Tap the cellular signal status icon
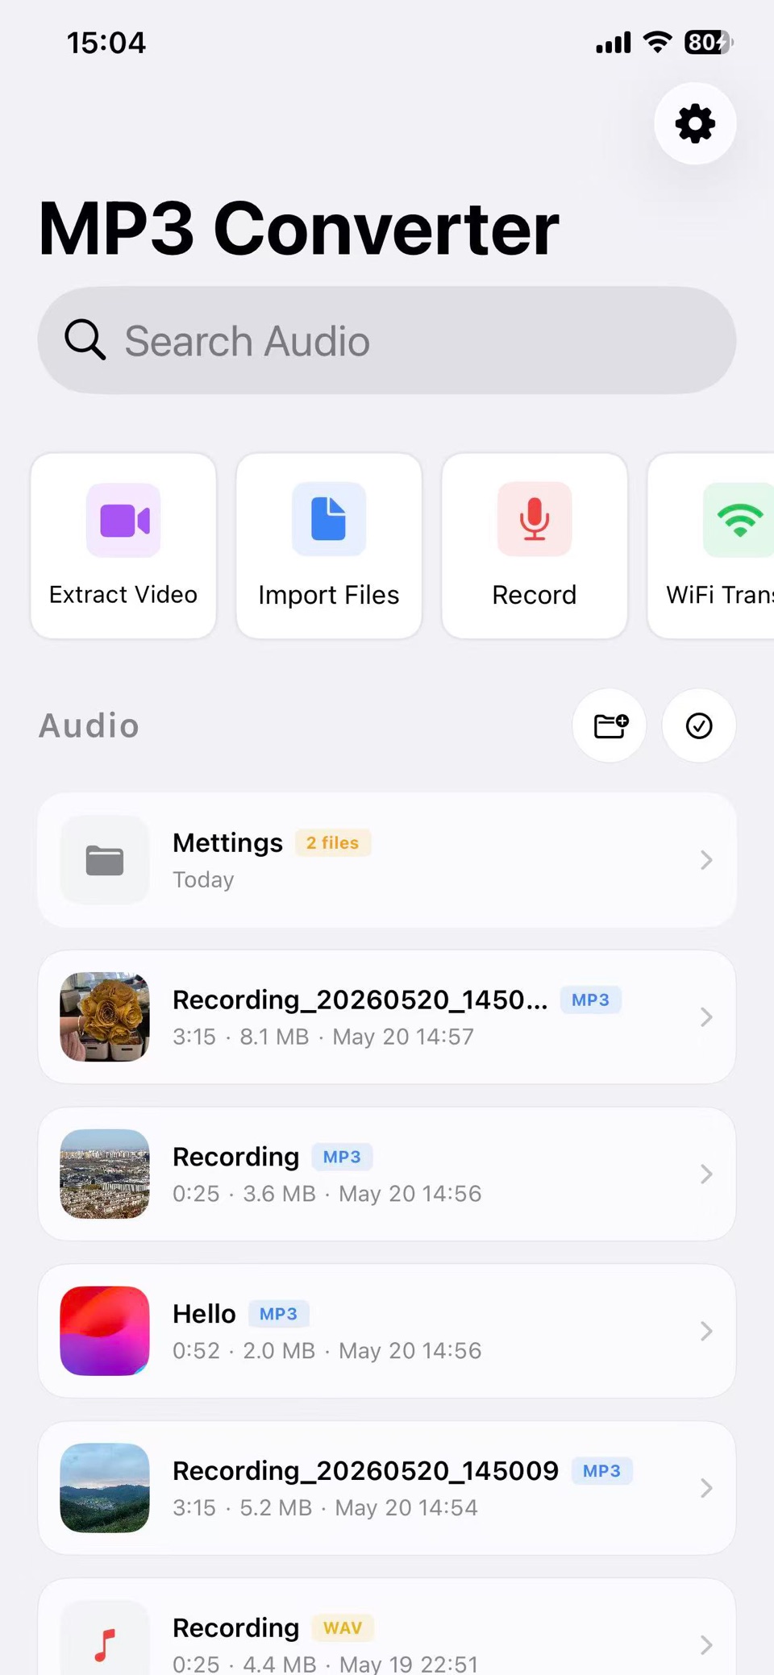The height and width of the screenshot is (1675, 774). [x=613, y=43]
